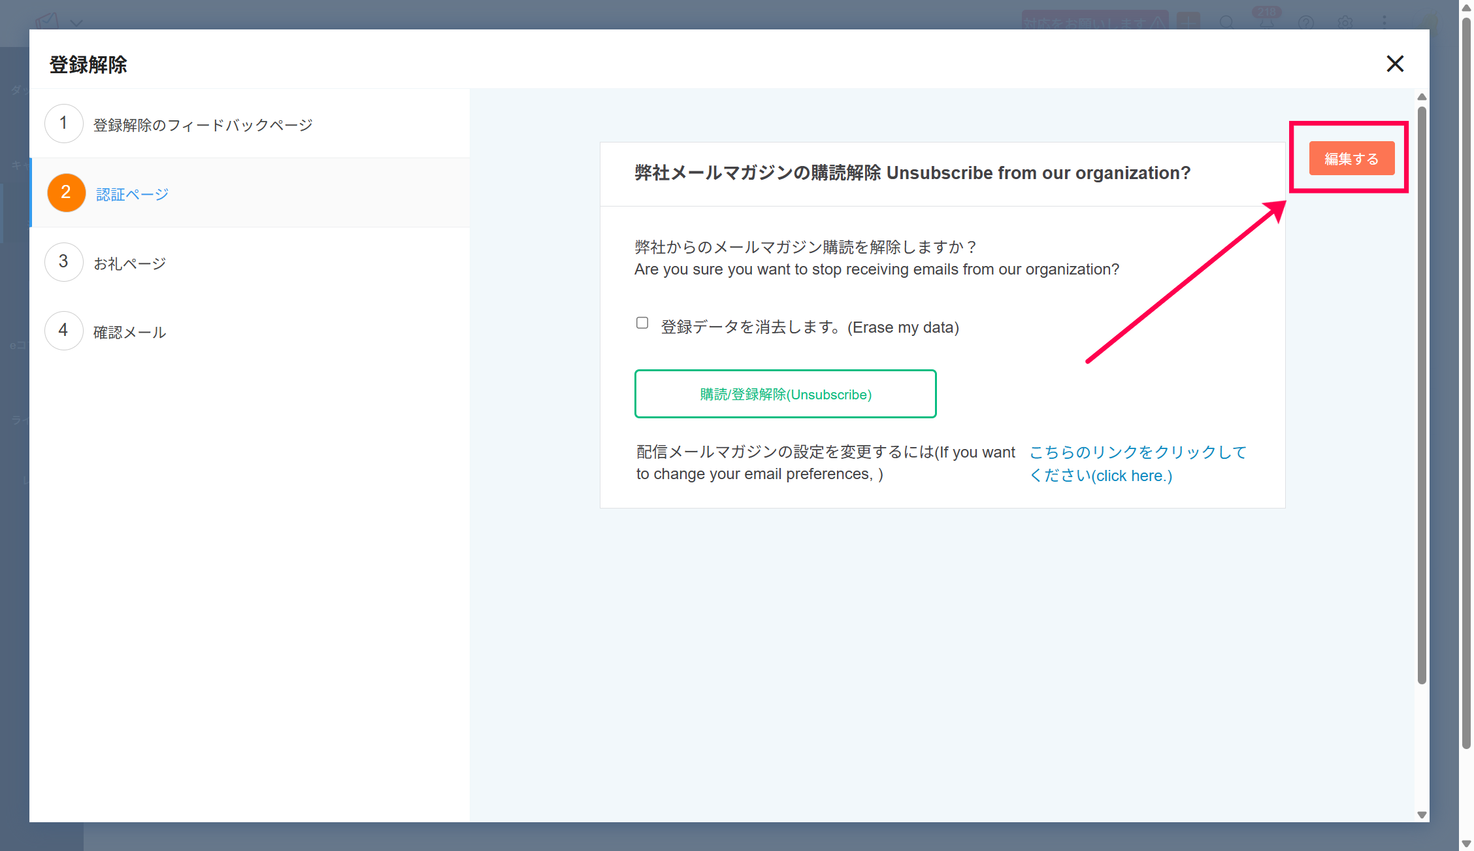Click the dialog scrollbar up arrow
This screenshot has width=1474, height=851.
click(x=1422, y=97)
